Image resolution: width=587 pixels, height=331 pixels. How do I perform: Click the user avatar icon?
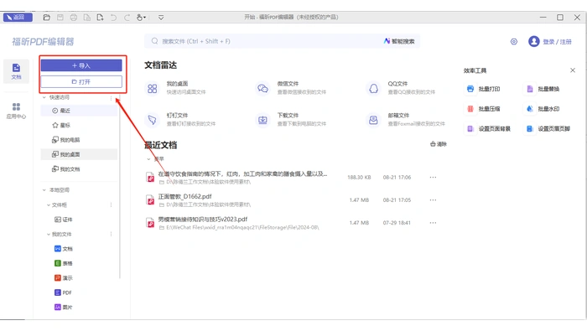[x=534, y=42]
